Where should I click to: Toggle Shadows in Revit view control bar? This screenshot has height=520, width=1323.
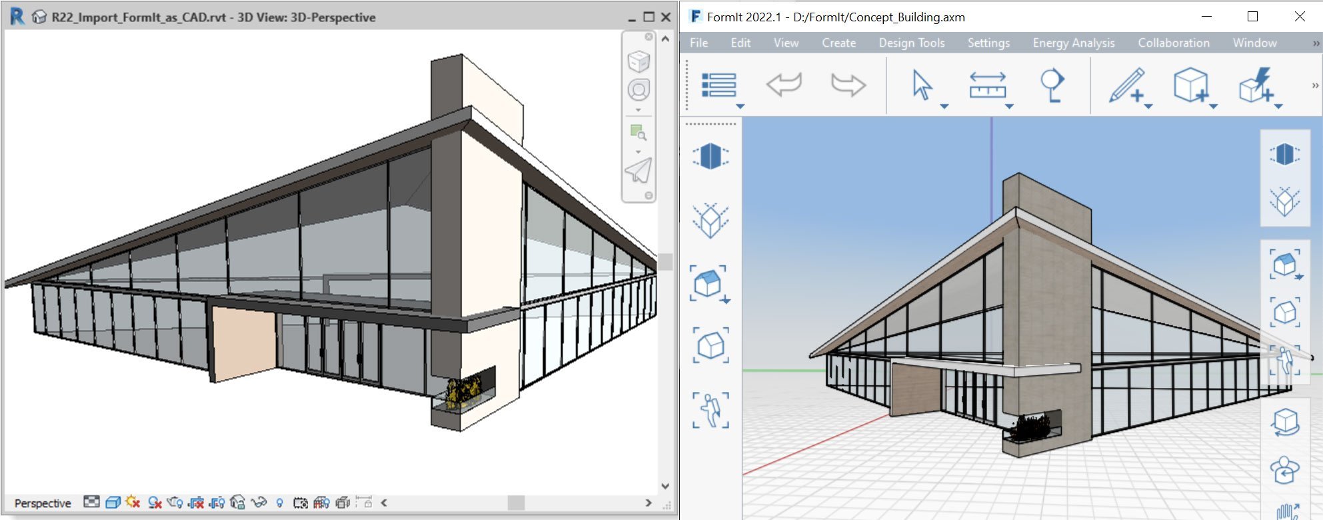(x=155, y=503)
